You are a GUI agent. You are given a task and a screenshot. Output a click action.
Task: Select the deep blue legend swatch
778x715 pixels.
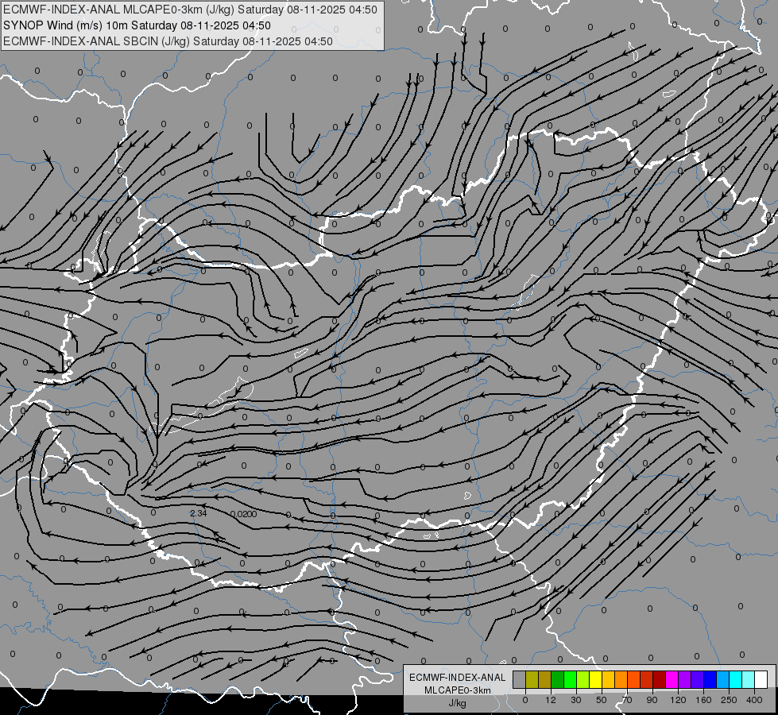click(x=710, y=679)
